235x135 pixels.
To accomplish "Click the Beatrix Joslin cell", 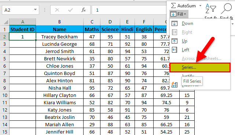I will tap(59, 117).
